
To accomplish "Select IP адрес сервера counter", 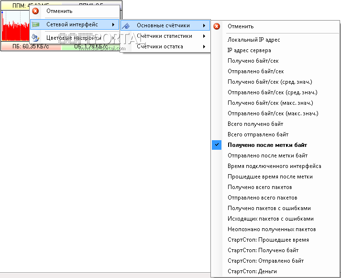I will [275, 50].
